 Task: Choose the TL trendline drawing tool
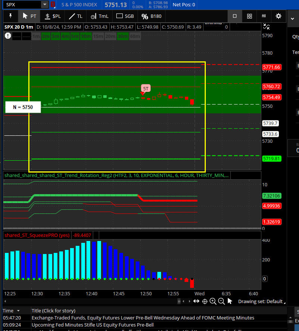[x=75, y=16]
